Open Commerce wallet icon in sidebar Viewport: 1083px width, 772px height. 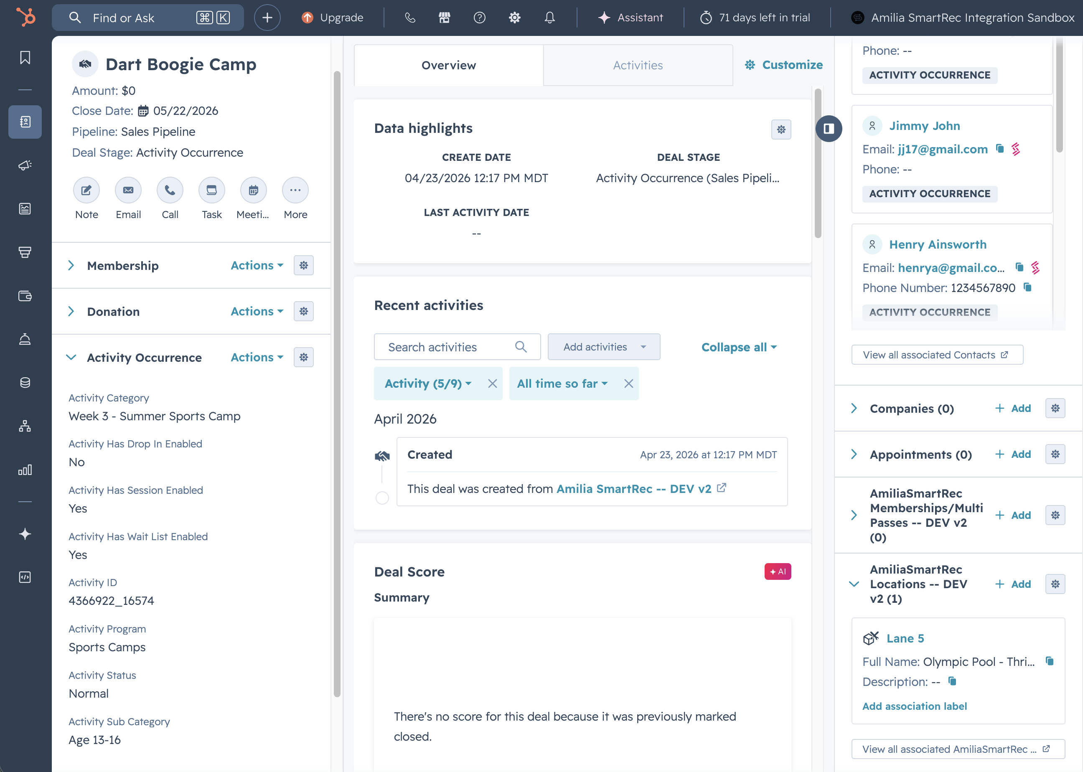pyautogui.click(x=25, y=296)
